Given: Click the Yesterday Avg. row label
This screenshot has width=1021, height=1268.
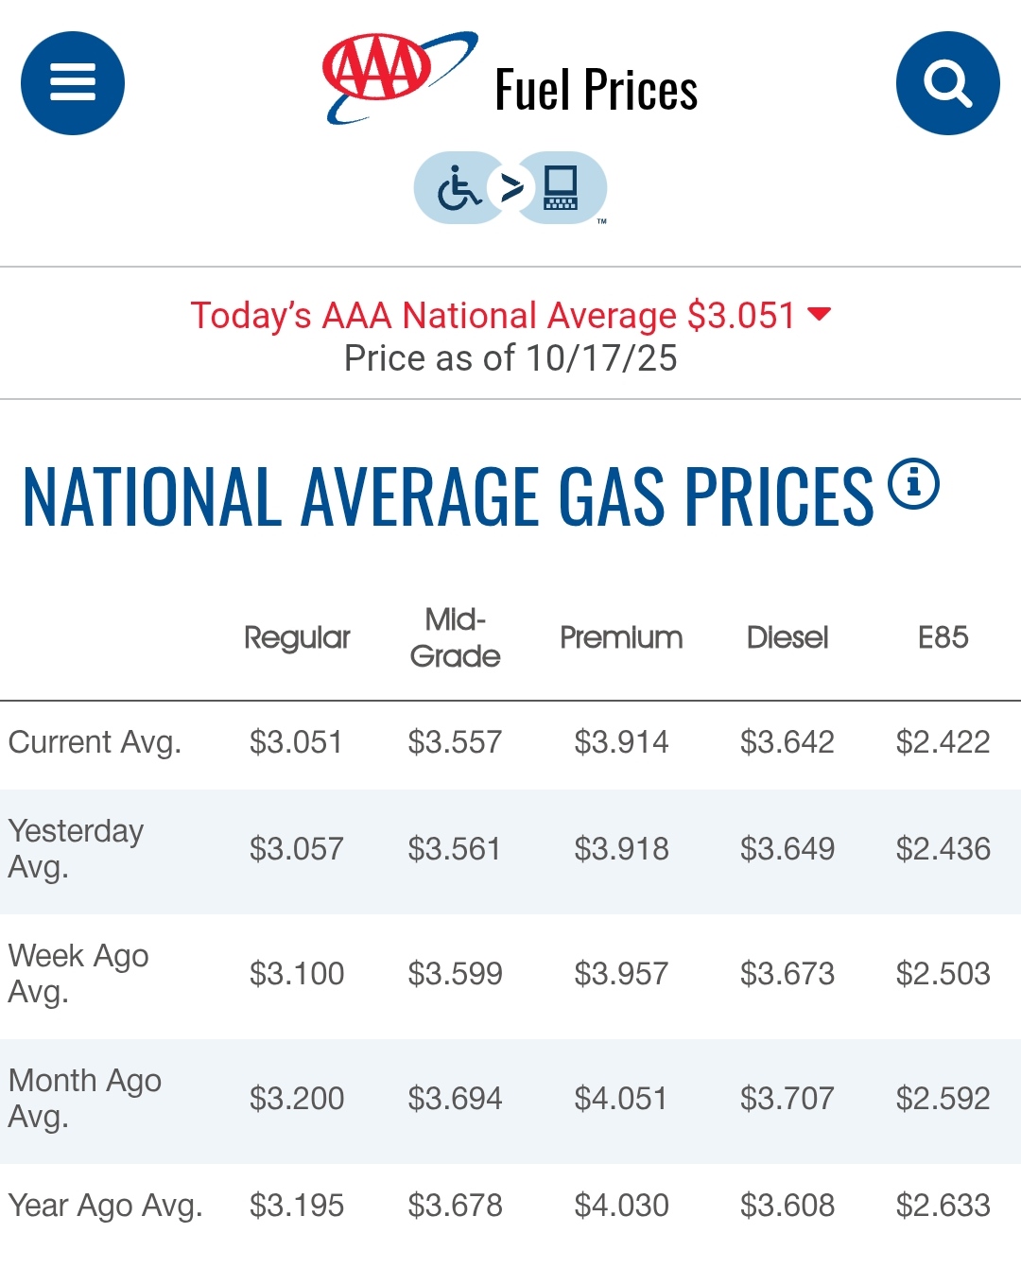Looking at the screenshot, I should pyautogui.click(x=76, y=848).
